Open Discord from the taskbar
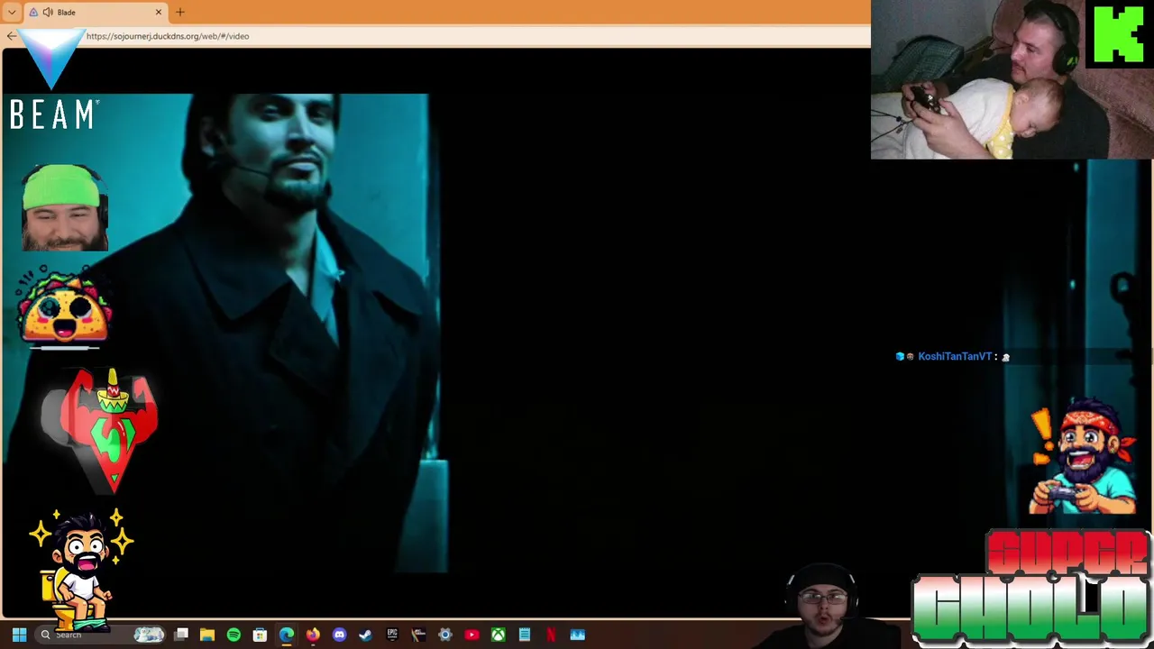Image resolution: width=1154 pixels, height=649 pixels. coord(339,635)
